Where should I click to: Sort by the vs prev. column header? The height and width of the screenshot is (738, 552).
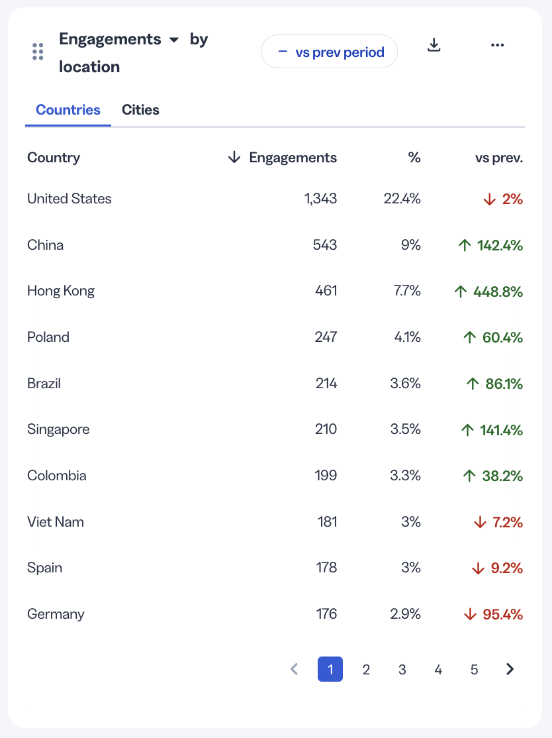point(499,158)
